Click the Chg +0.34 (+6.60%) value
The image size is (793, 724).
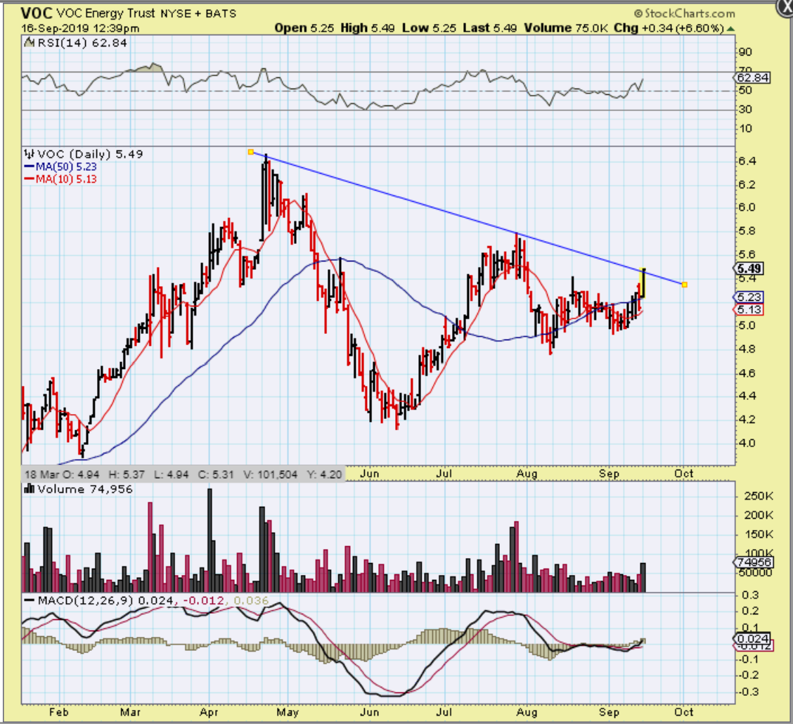[669, 28]
